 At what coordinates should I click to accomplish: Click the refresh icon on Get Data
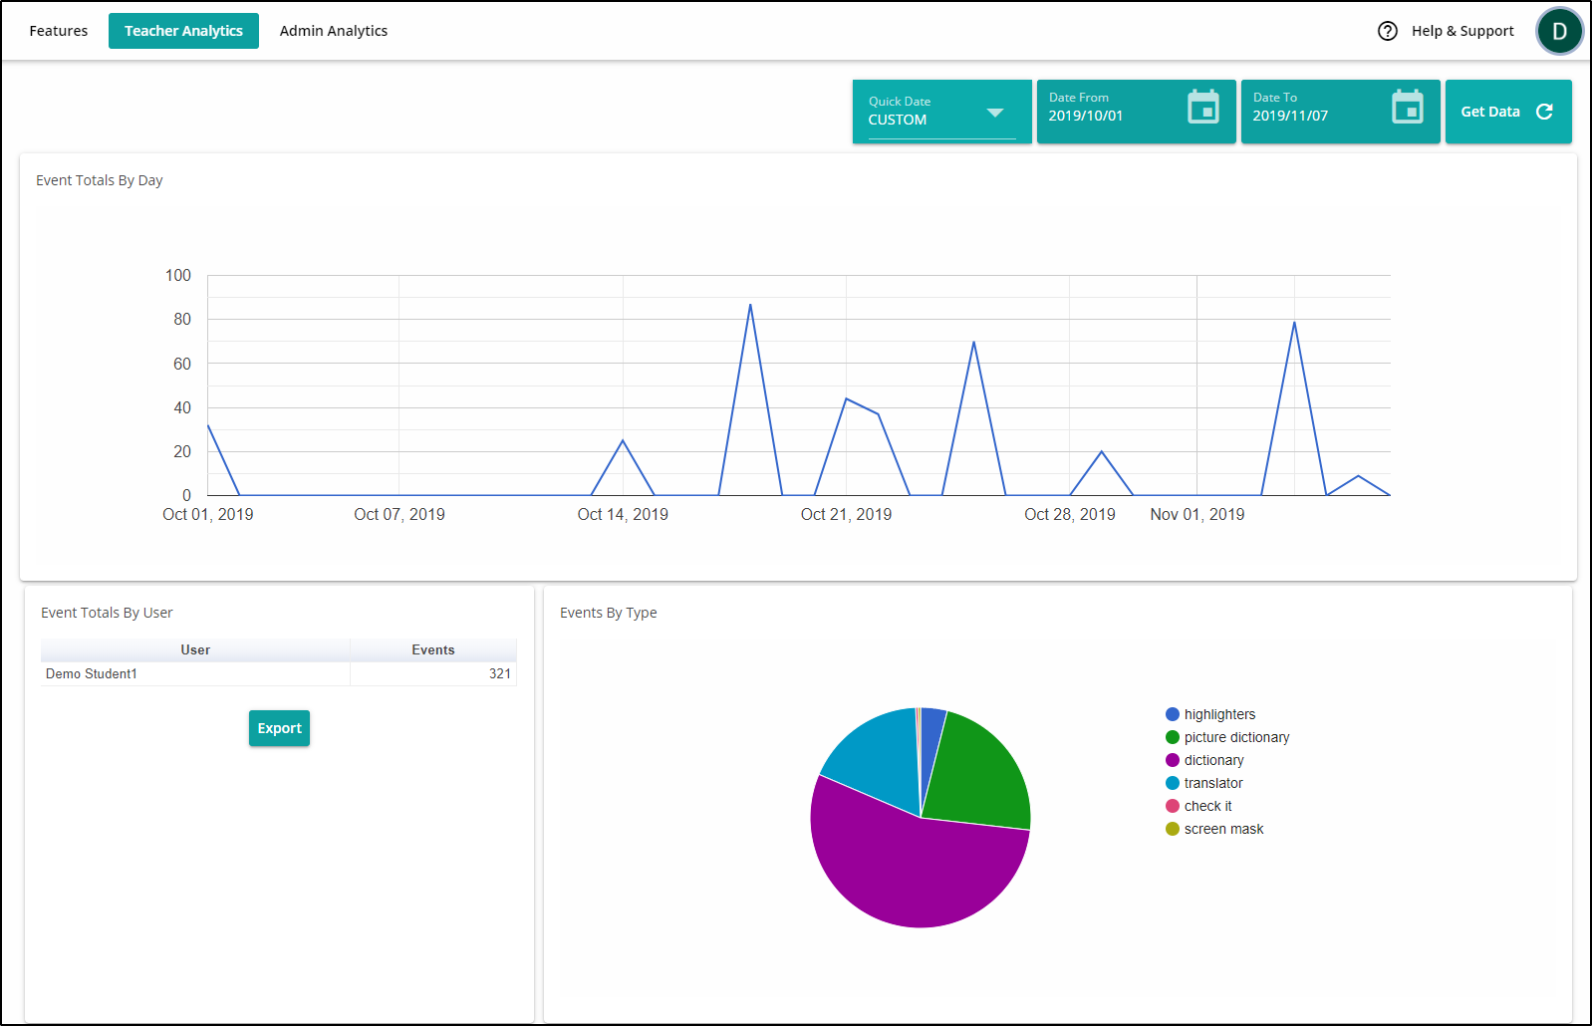(1544, 112)
